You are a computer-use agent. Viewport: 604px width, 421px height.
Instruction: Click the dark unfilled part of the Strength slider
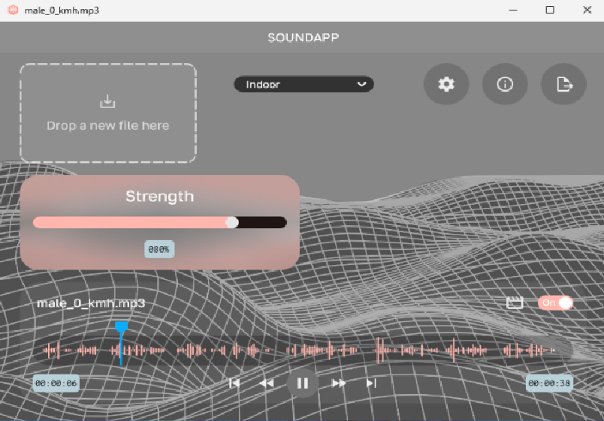(x=262, y=222)
